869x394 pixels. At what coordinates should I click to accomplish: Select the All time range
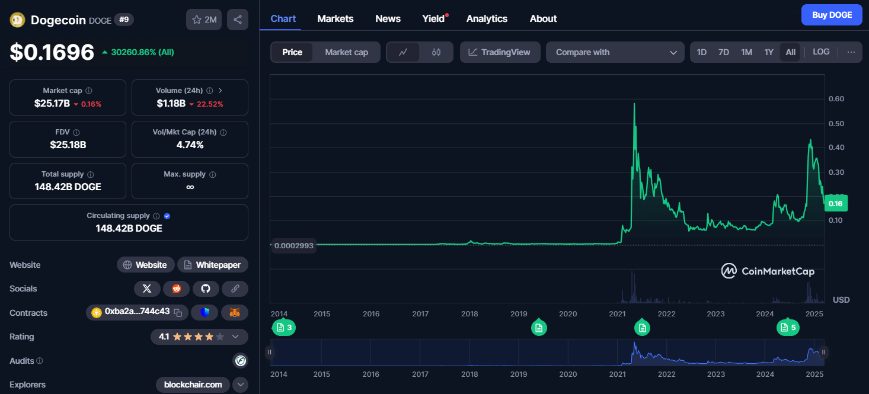(791, 52)
